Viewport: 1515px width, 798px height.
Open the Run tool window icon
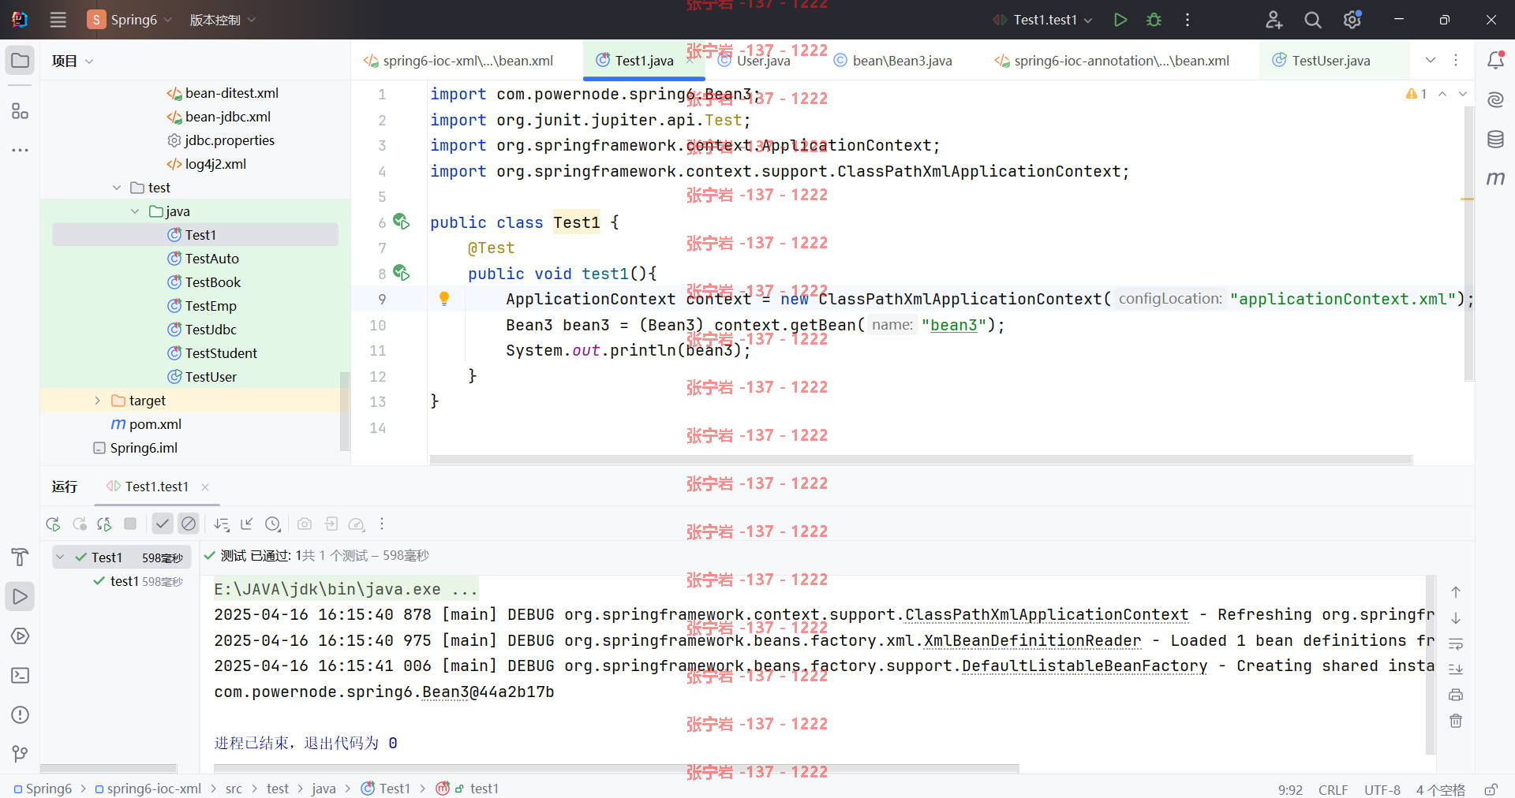[21, 597]
